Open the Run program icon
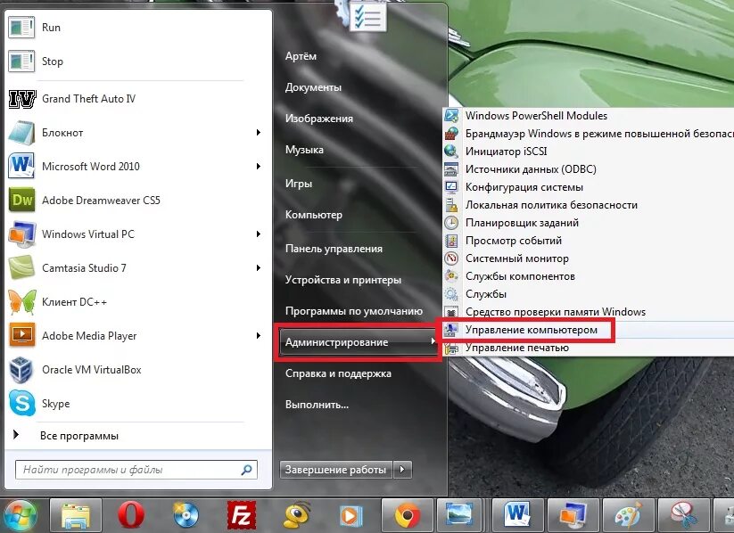 coord(21,27)
